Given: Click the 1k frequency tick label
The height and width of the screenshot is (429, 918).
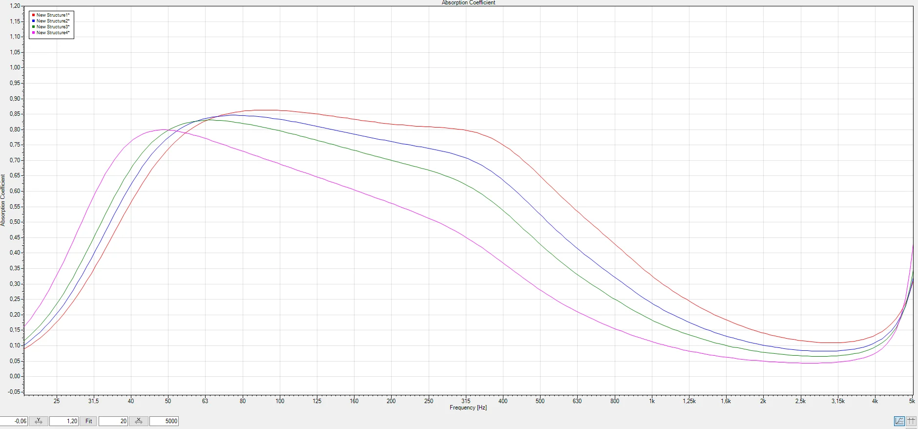Looking at the screenshot, I should [652, 401].
